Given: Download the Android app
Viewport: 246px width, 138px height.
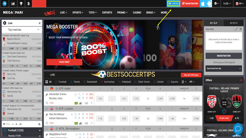Looking at the screenshot, I should 209,3.
